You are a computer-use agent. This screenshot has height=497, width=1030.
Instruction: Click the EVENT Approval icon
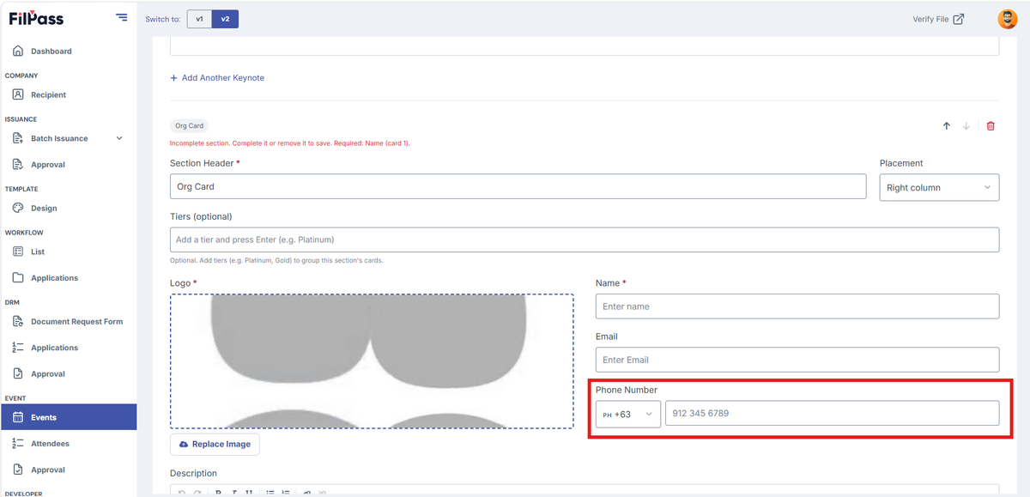[18, 470]
